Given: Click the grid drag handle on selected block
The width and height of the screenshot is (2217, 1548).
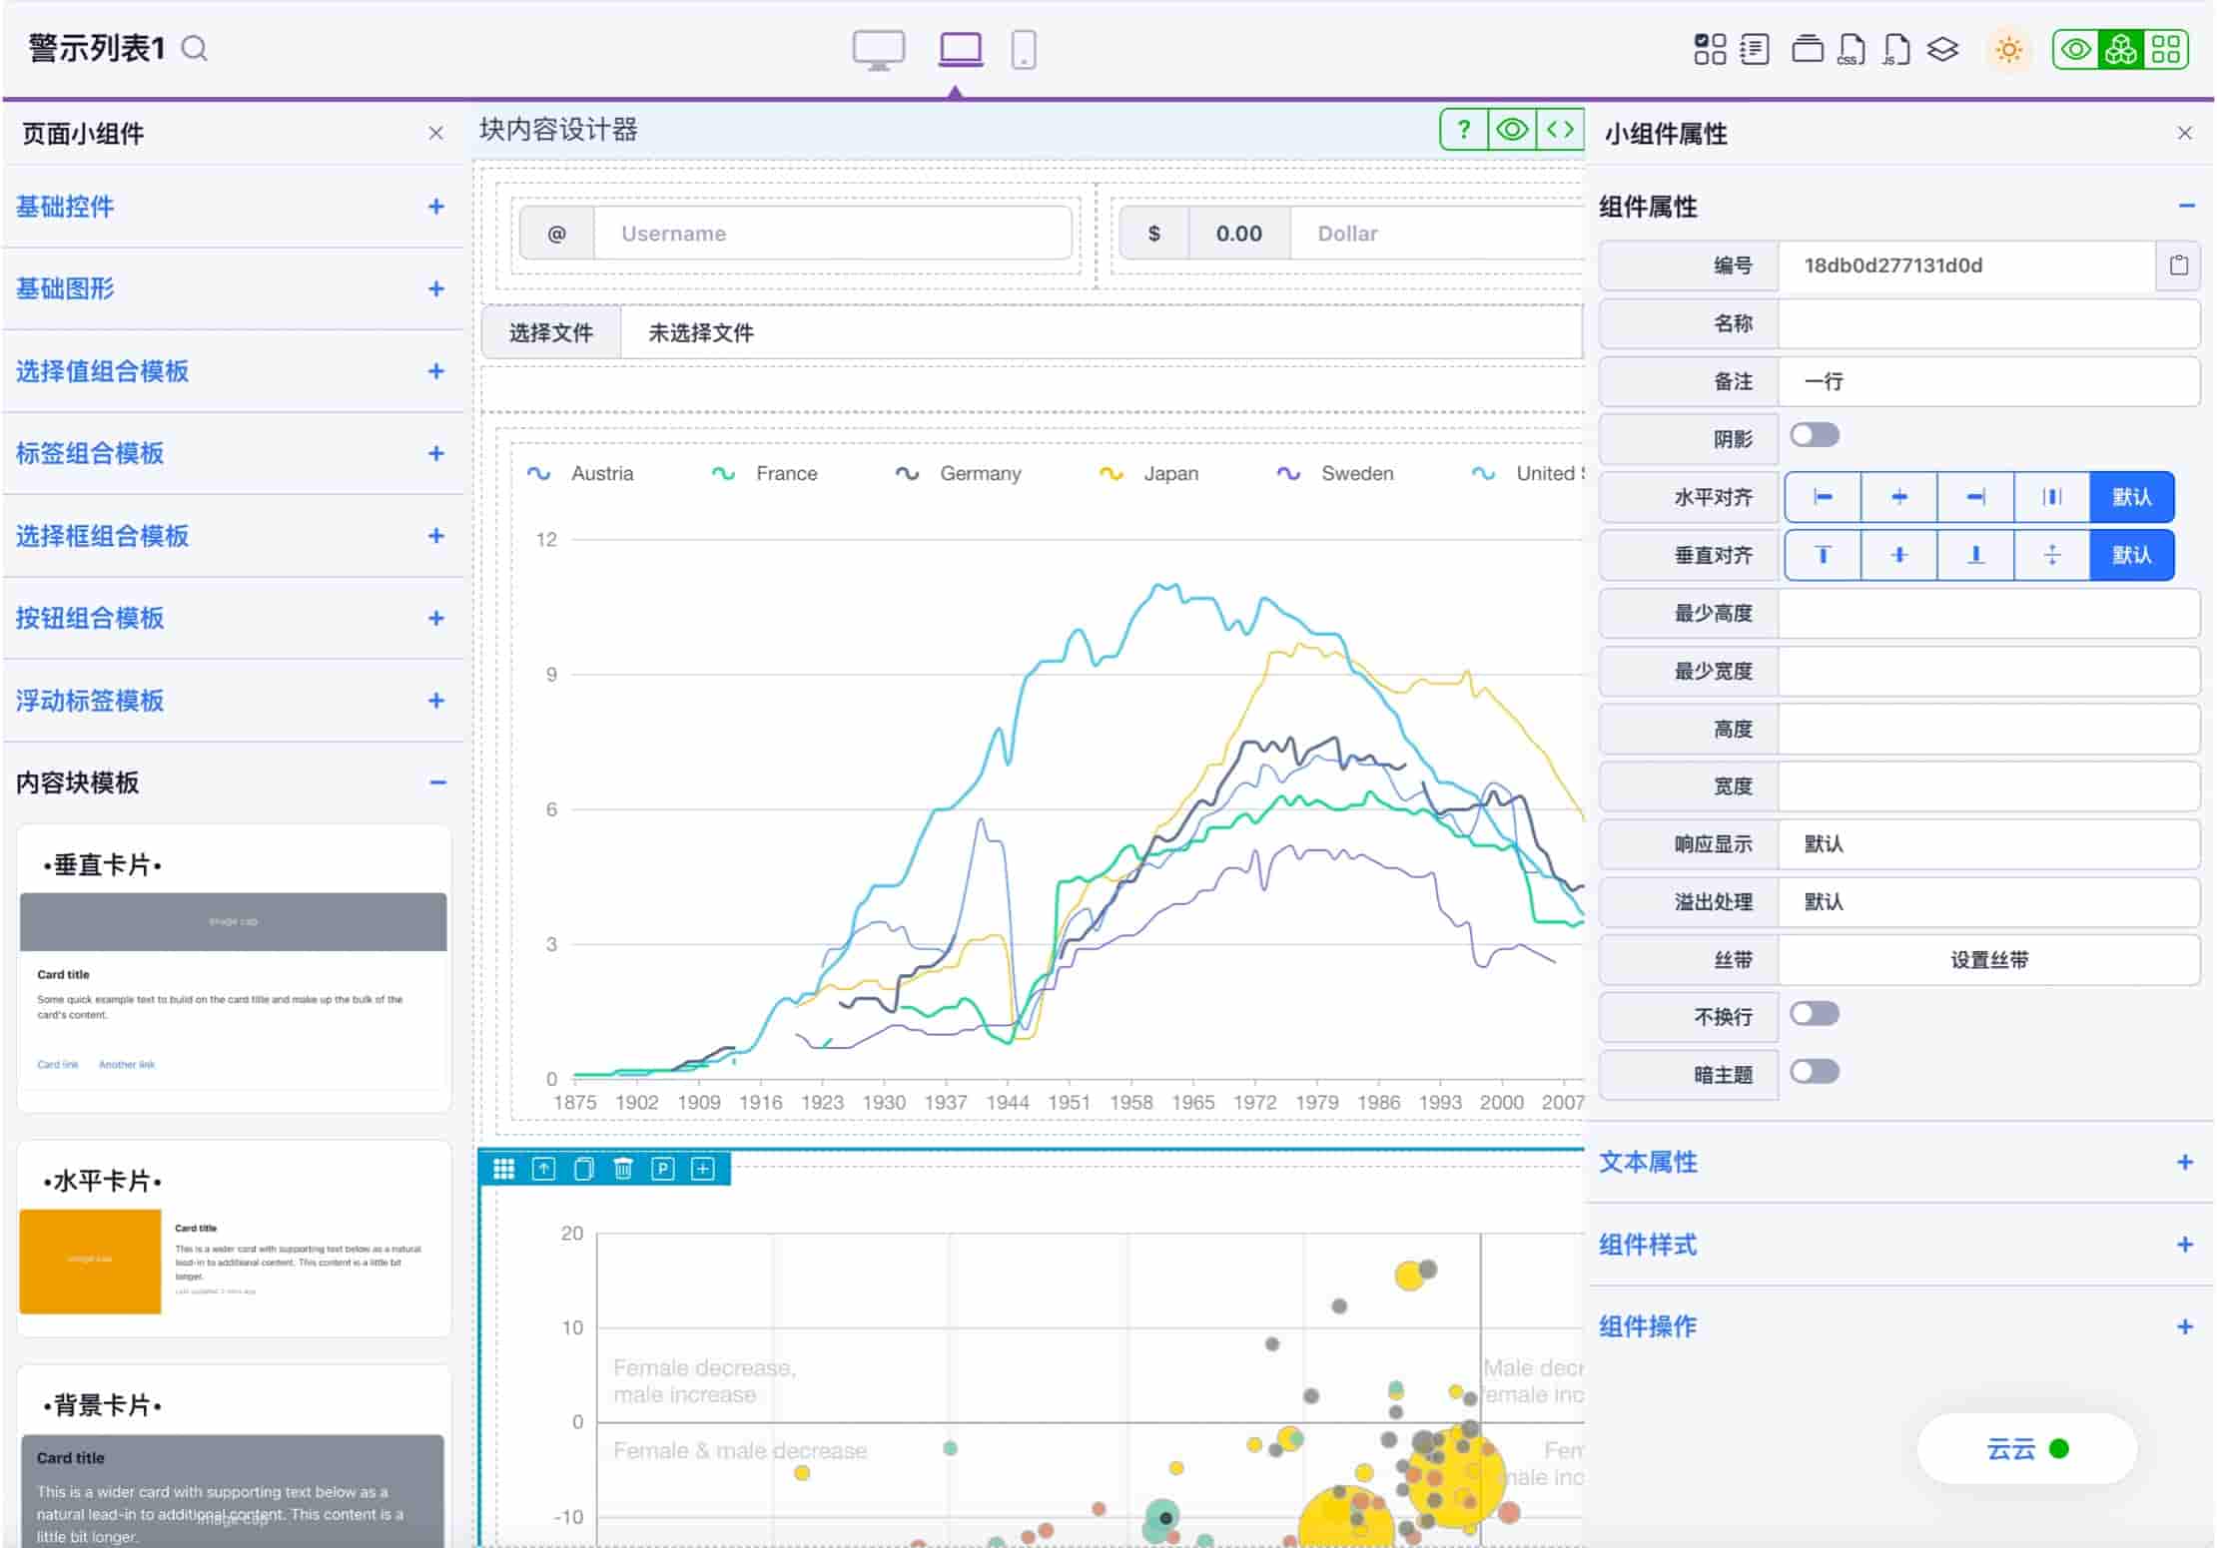Looking at the screenshot, I should (503, 1169).
